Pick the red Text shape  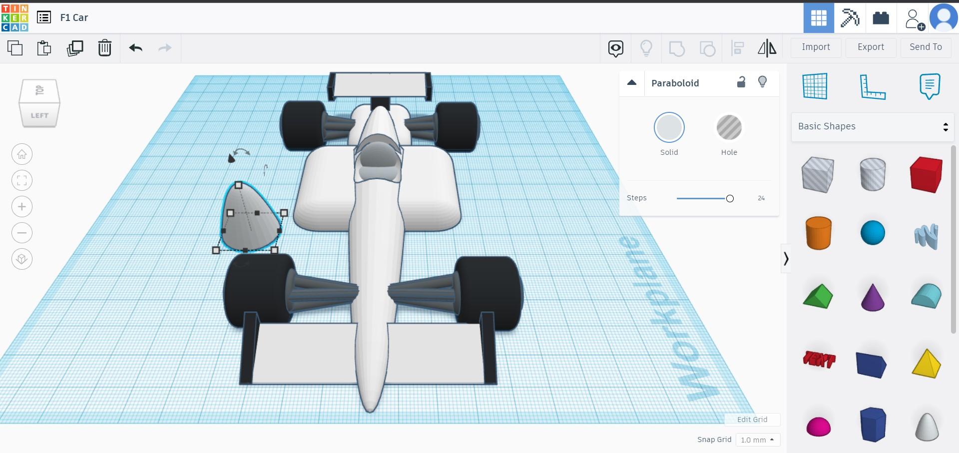coord(818,360)
